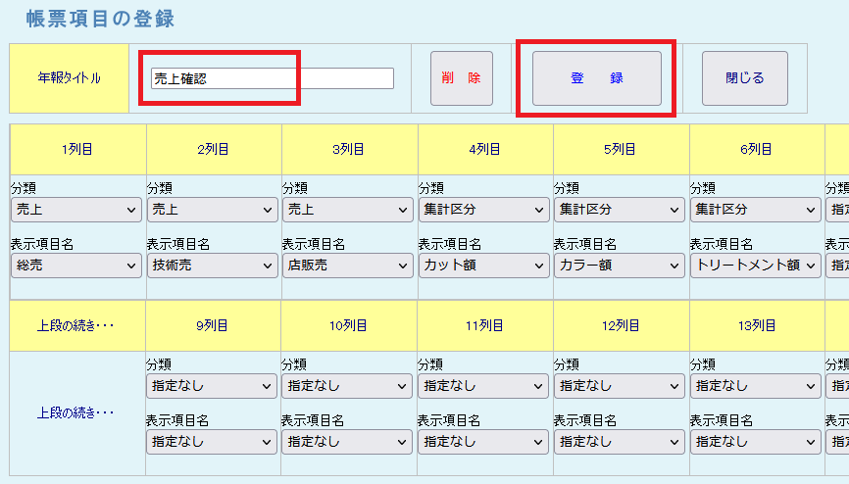Expand the 表示項目名 dropdown under 10列目
Image resolution: width=849 pixels, height=484 pixels.
[348, 442]
